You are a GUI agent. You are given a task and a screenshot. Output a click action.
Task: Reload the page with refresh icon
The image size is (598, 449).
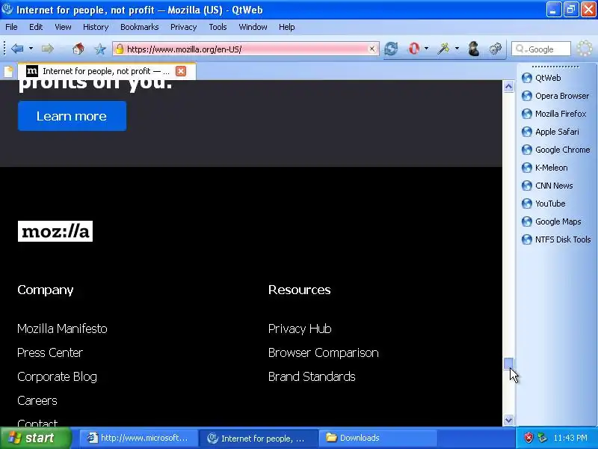click(391, 49)
